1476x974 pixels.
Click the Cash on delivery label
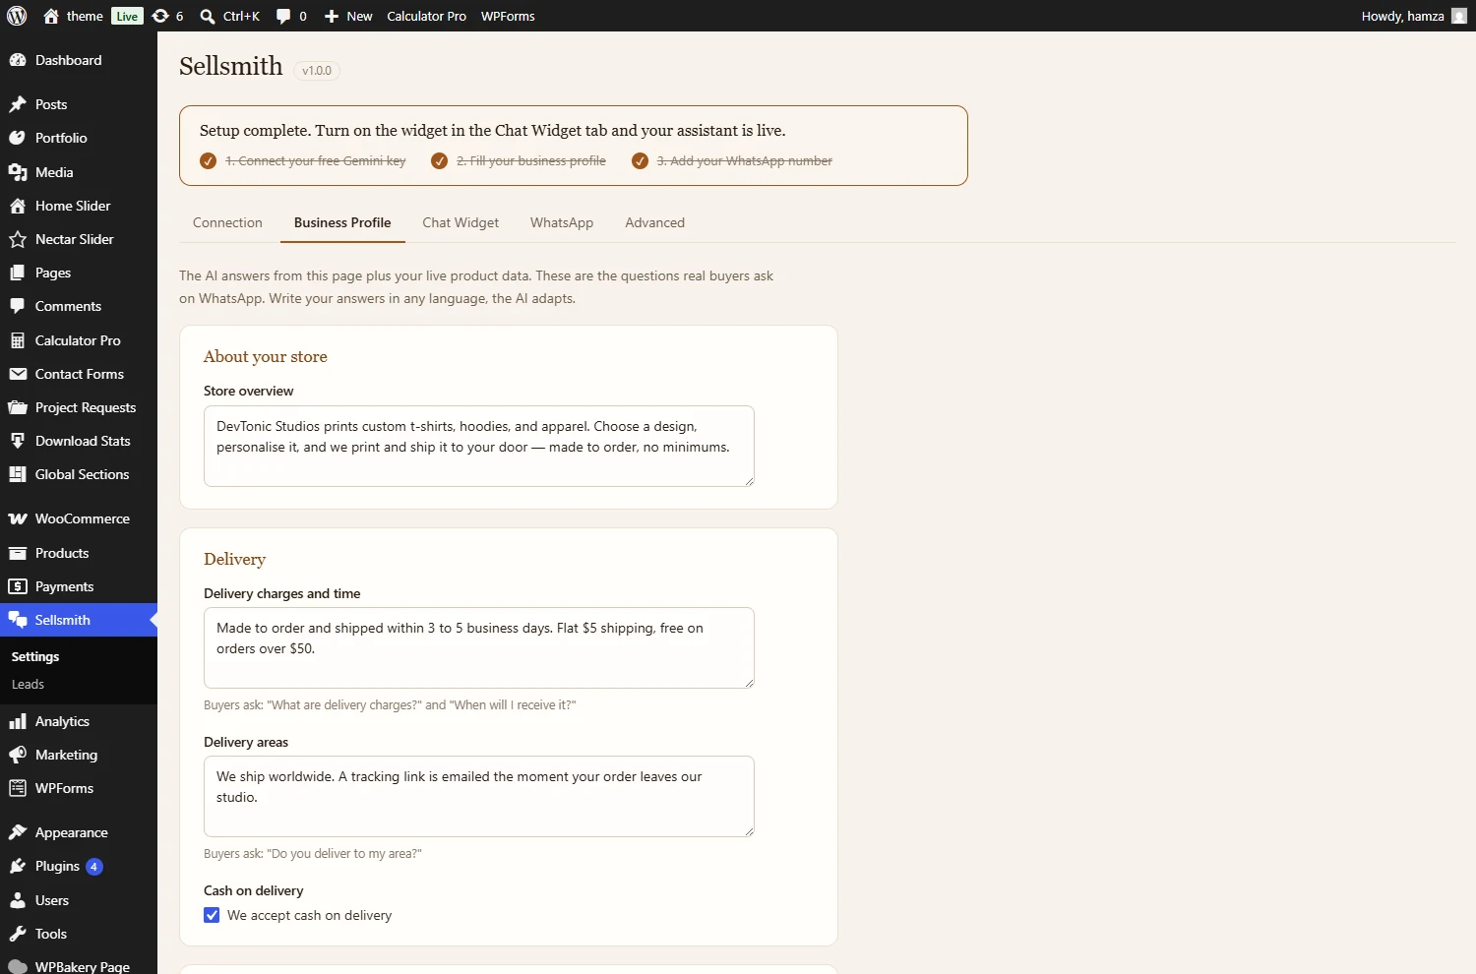[254, 890]
